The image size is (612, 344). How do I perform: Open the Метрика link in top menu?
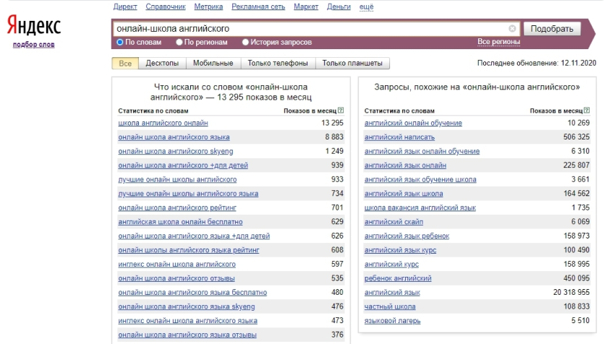click(208, 7)
